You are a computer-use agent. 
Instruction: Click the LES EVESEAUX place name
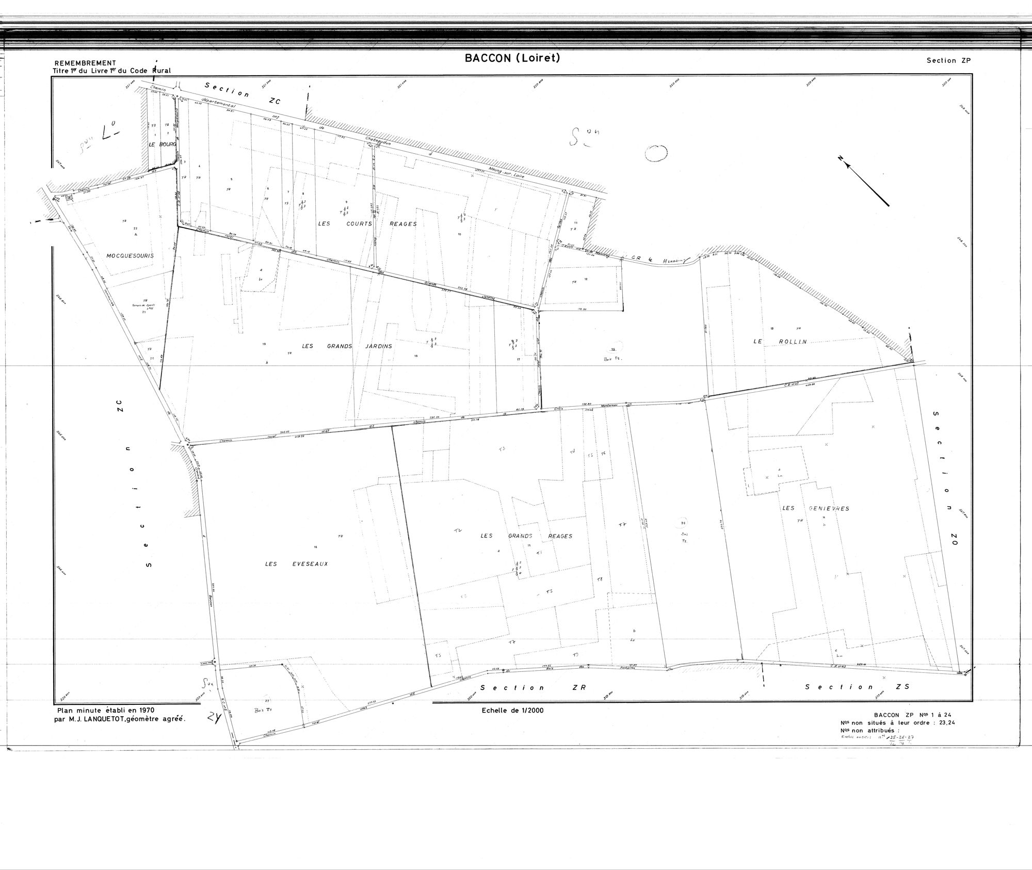296,564
